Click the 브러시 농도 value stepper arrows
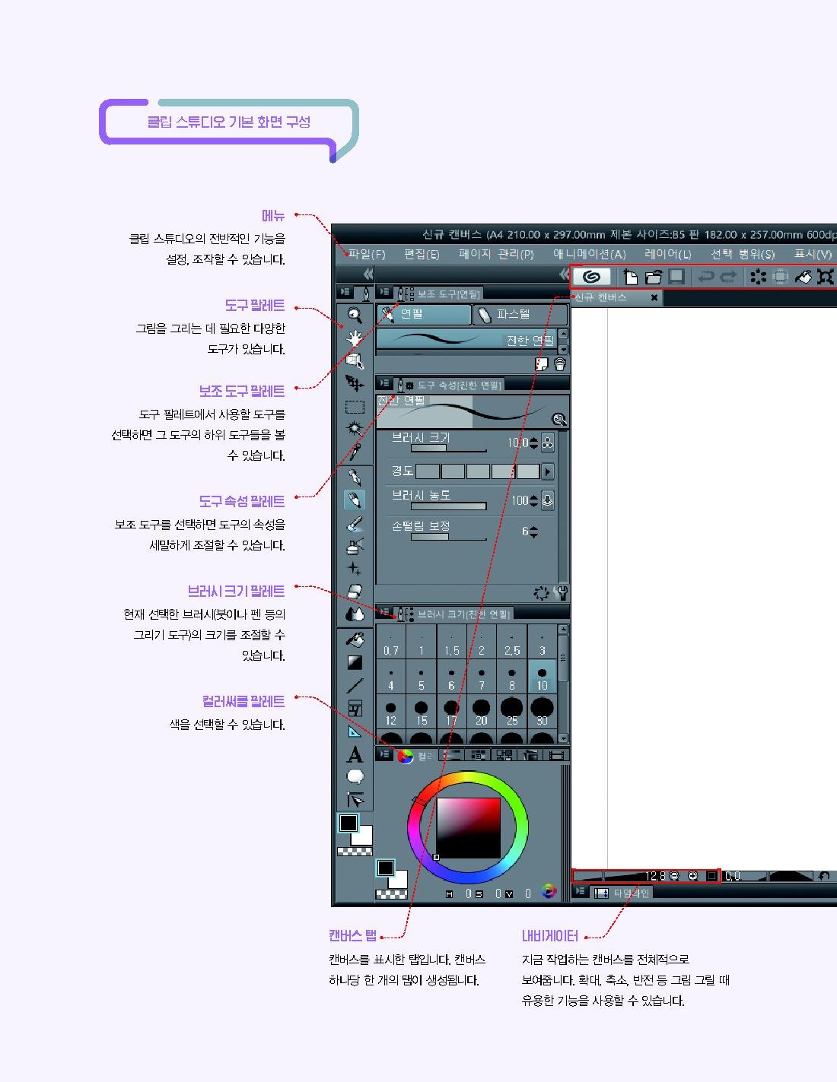Image resolution: width=837 pixels, height=1082 pixels. click(533, 500)
